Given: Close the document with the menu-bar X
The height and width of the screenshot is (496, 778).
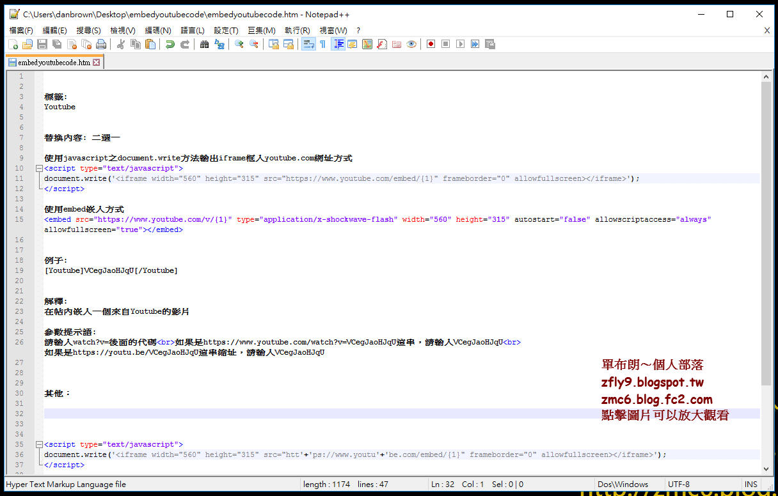Looking at the screenshot, I should point(767,30).
